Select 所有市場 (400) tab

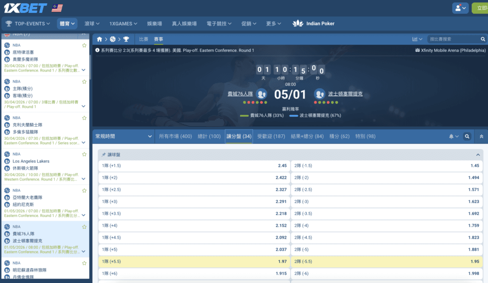pos(175,136)
